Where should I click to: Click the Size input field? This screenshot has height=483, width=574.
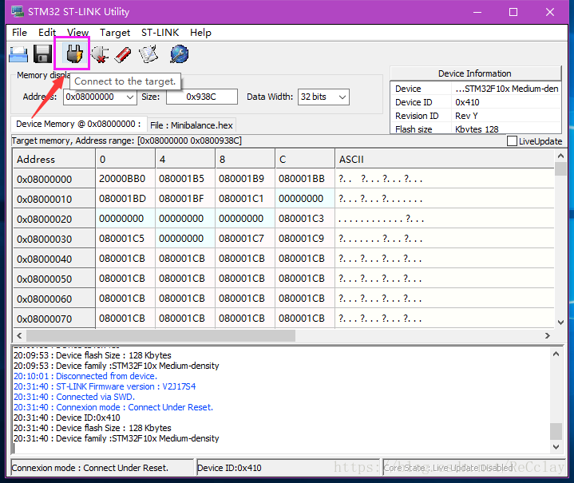pos(201,97)
